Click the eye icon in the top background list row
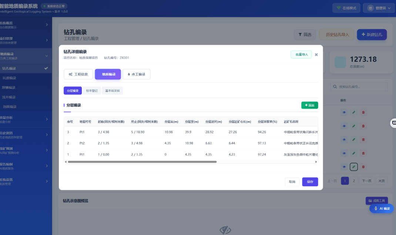Screen dimensions: 396x235 pos(344,112)
